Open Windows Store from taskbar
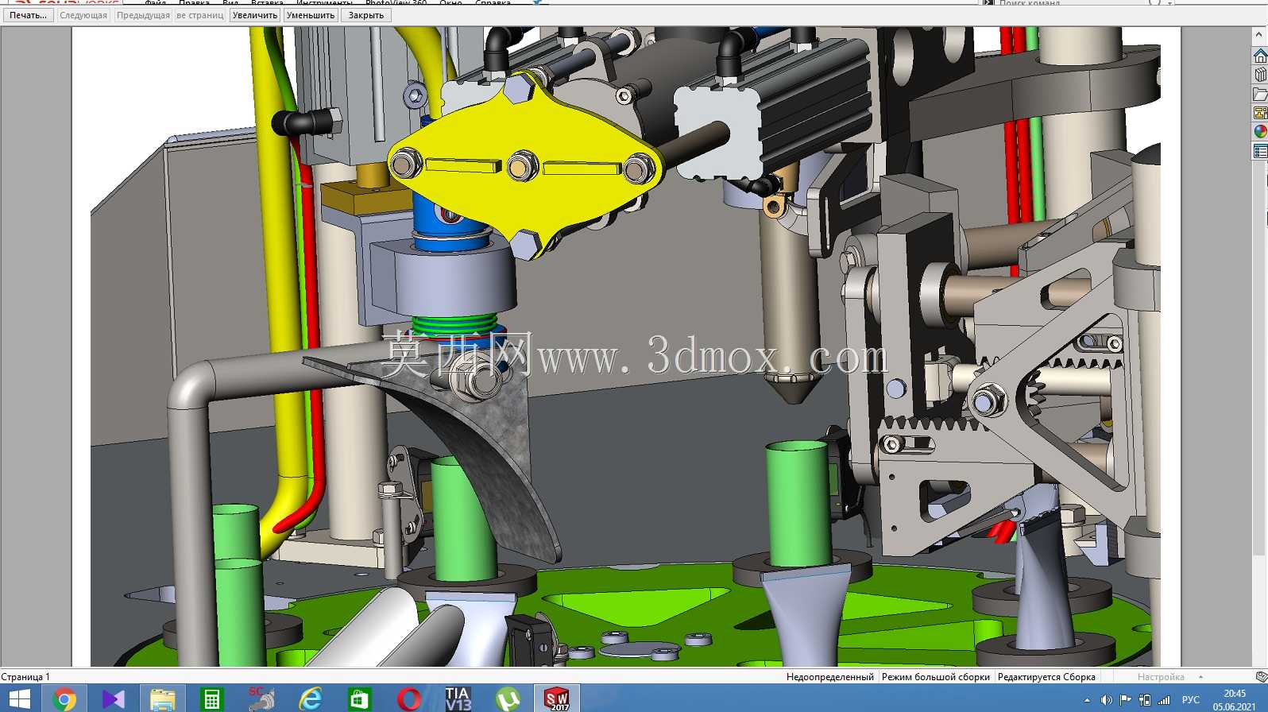 360,699
